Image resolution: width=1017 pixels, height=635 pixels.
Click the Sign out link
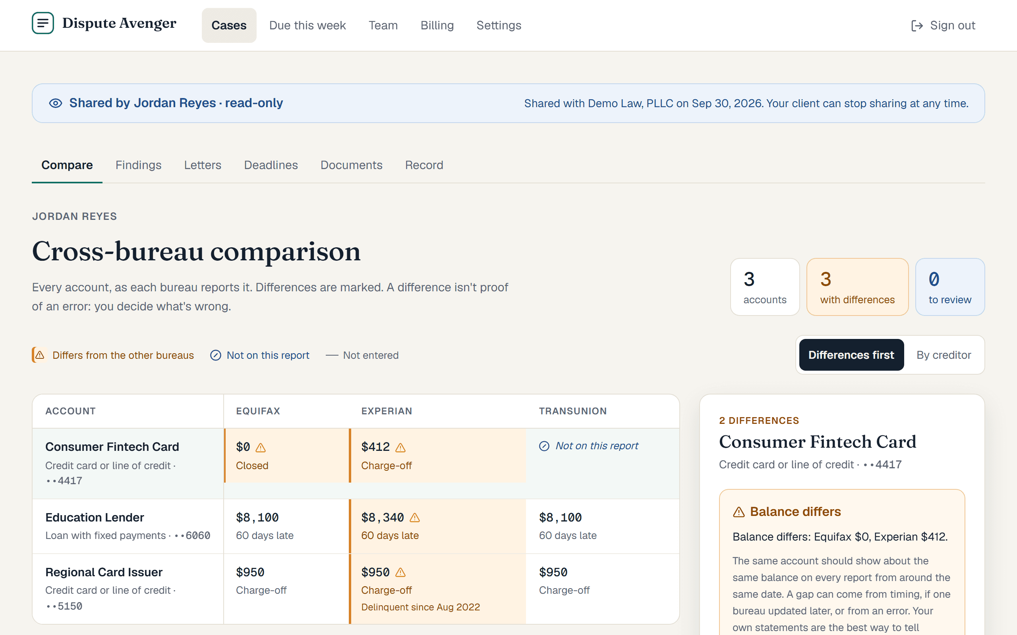(943, 26)
